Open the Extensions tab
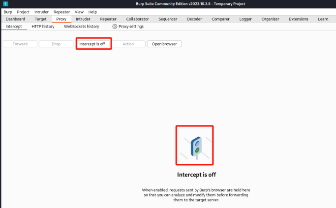 pos(298,19)
